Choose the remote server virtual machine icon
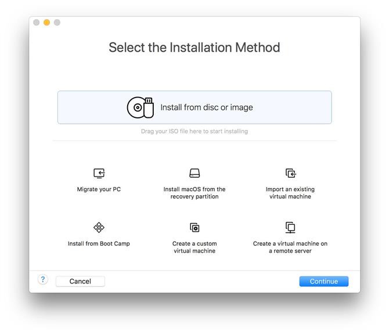389x334 pixels. pos(290,227)
